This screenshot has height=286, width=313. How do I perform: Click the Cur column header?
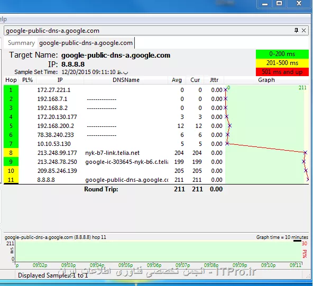195,80
